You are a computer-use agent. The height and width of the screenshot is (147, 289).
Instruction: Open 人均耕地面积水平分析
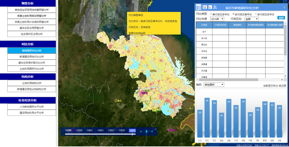pyautogui.click(x=32, y=107)
